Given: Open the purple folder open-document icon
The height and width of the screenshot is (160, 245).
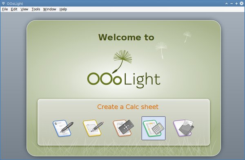Looking at the screenshot, I should (183, 128).
